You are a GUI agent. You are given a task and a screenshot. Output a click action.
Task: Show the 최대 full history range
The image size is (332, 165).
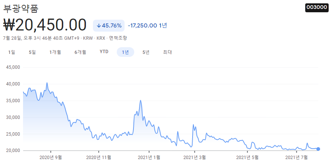click(x=167, y=52)
